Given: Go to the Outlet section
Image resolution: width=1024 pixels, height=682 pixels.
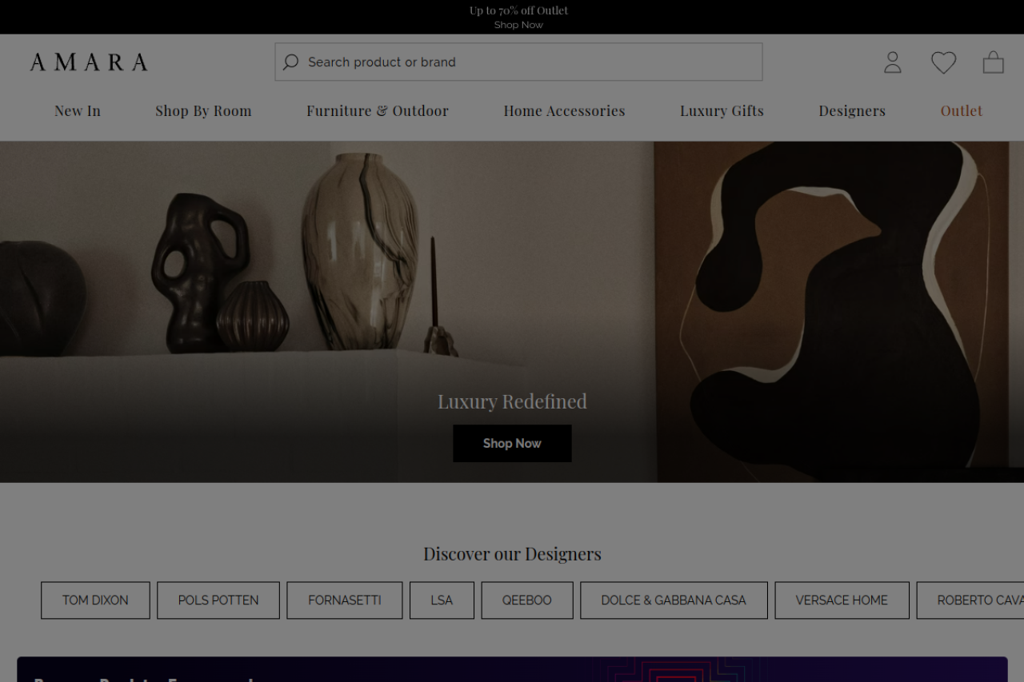Looking at the screenshot, I should pyautogui.click(x=961, y=111).
